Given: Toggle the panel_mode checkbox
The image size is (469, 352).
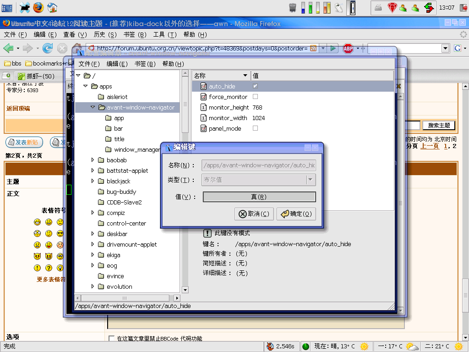Looking at the screenshot, I should 255,128.
